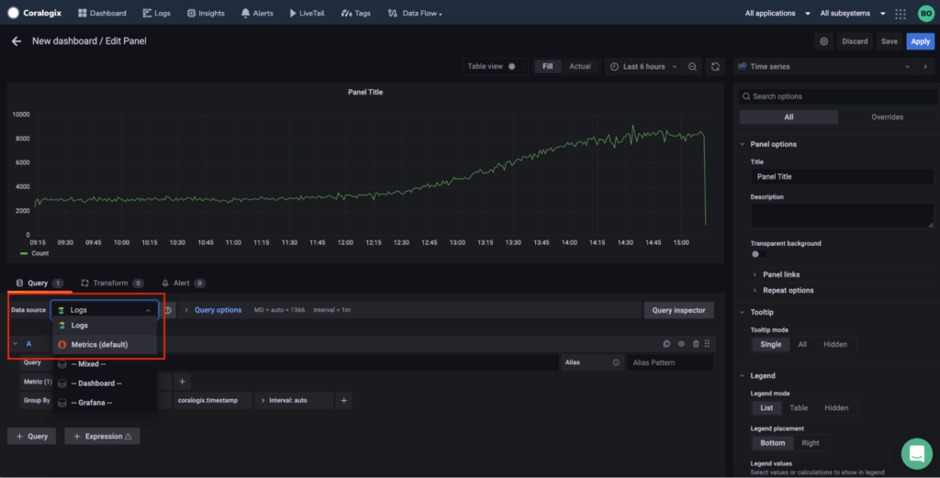Toggle query A visibility eye icon
This screenshot has width=940, height=478.
click(681, 344)
